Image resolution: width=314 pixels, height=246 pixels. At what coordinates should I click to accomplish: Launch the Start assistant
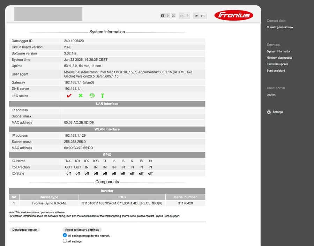click(x=276, y=71)
